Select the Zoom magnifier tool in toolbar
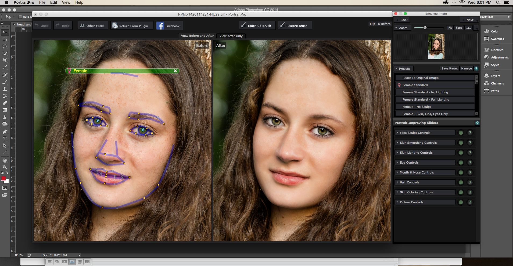 coord(5,167)
